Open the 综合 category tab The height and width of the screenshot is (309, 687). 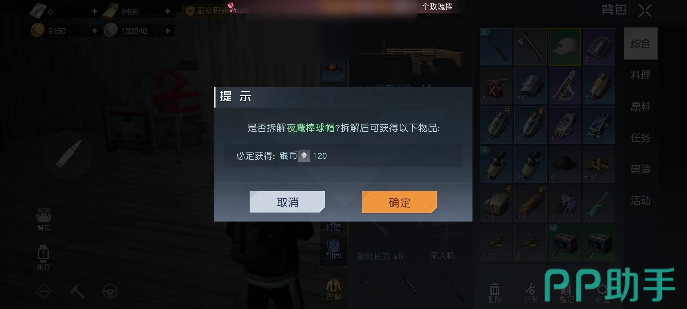click(640, 44)
